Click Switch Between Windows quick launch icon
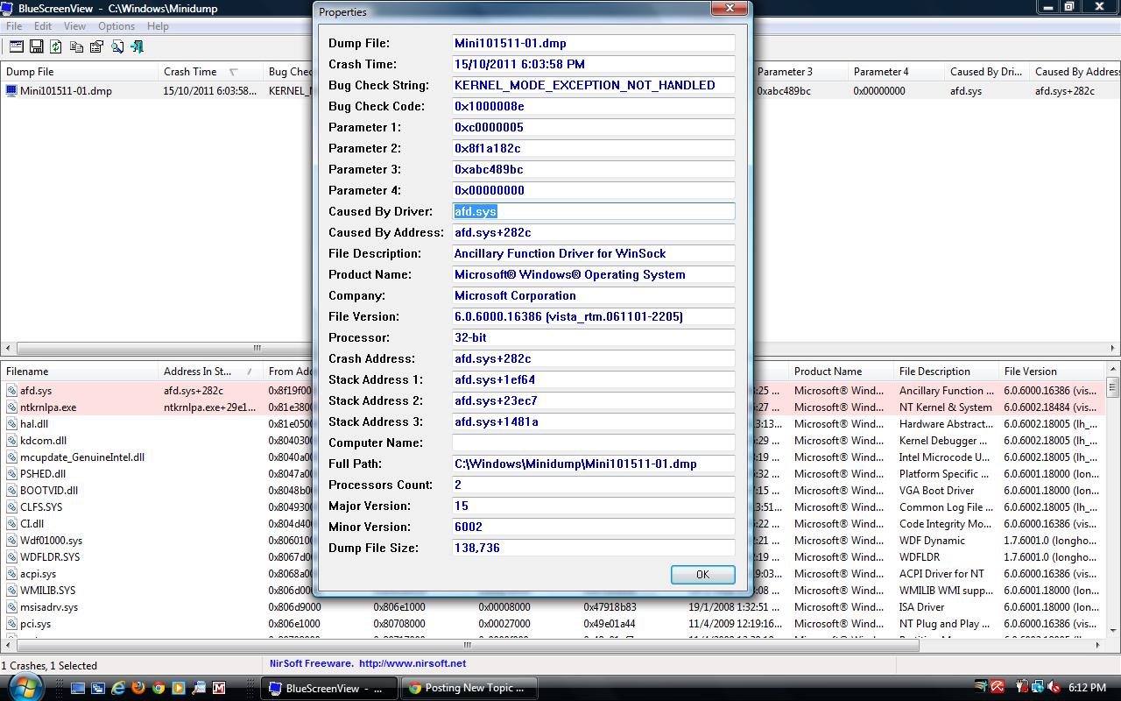Image resolution: width=1121 pixels, height=701 pixels. 98,689
